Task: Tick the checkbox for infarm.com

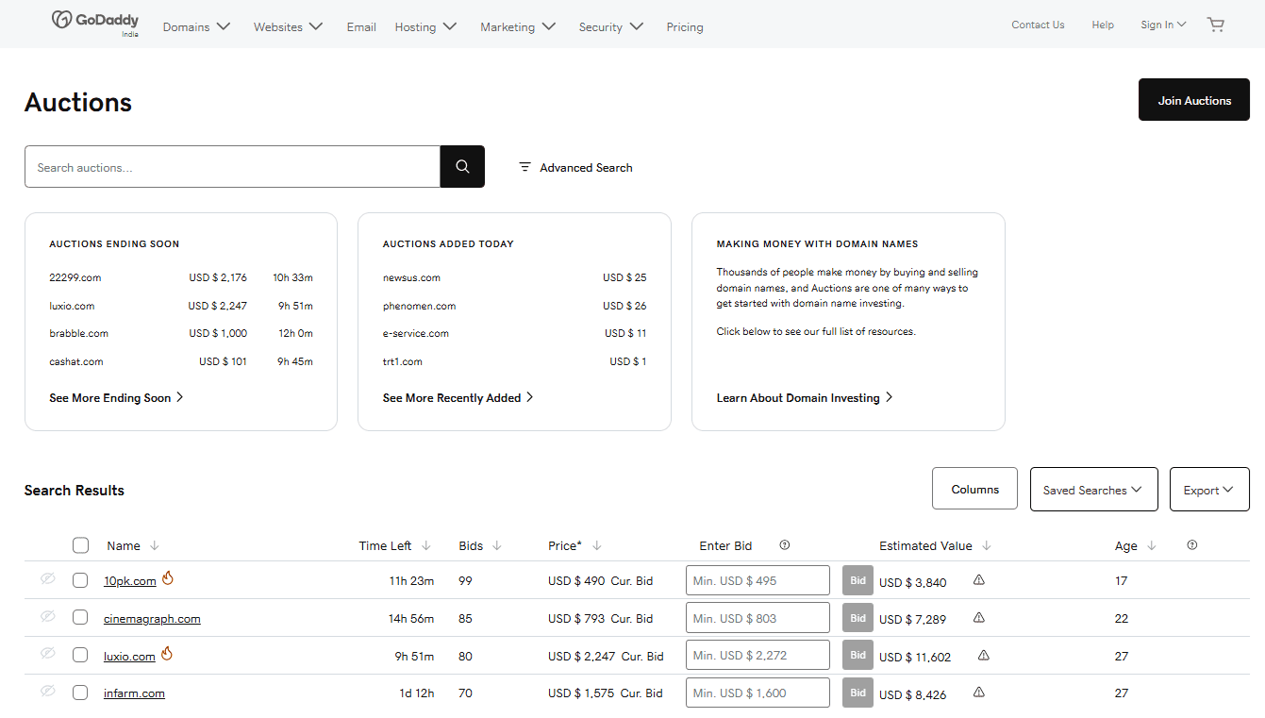Action: 80,693
